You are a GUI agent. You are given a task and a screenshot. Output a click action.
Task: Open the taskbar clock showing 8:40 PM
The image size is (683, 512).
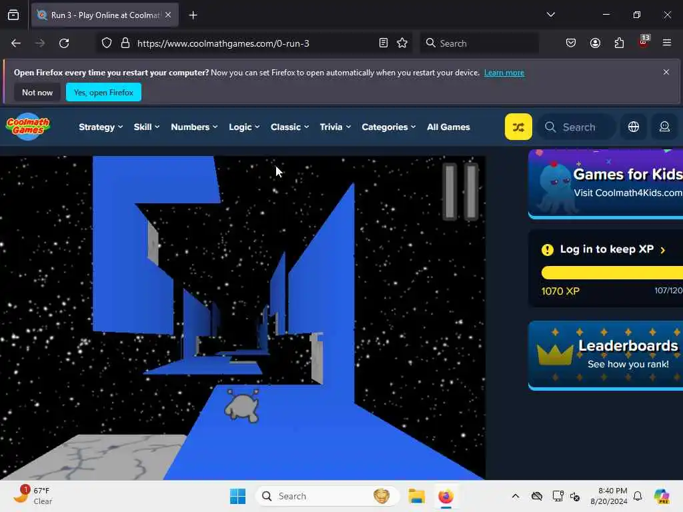pyautogui.click(x=608, y=496)
